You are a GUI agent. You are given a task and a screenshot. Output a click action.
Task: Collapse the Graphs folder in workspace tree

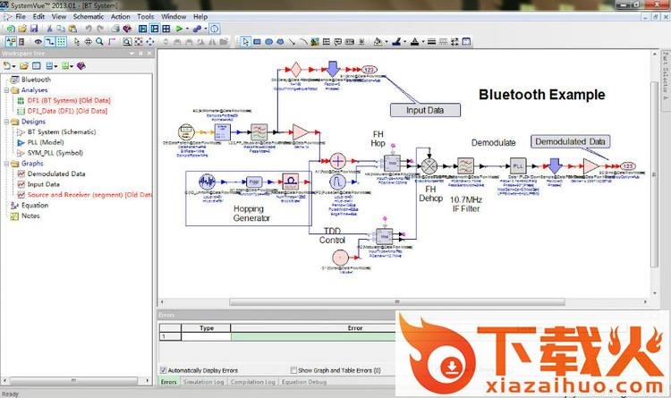point(5,164)
